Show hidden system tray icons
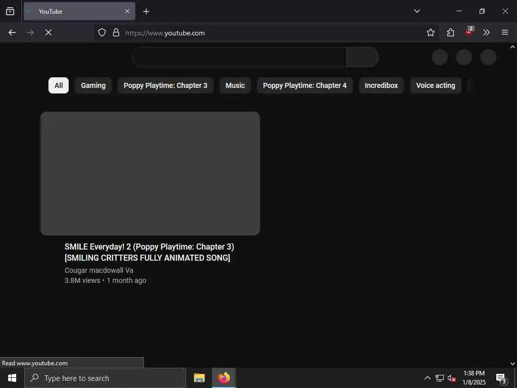 pos(427,378)
